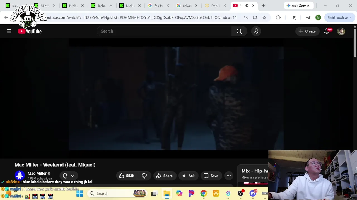Click the video title Mac Miller - Weekend
Image resolution: width=357 pixels, height=200 pixels.
55,165
